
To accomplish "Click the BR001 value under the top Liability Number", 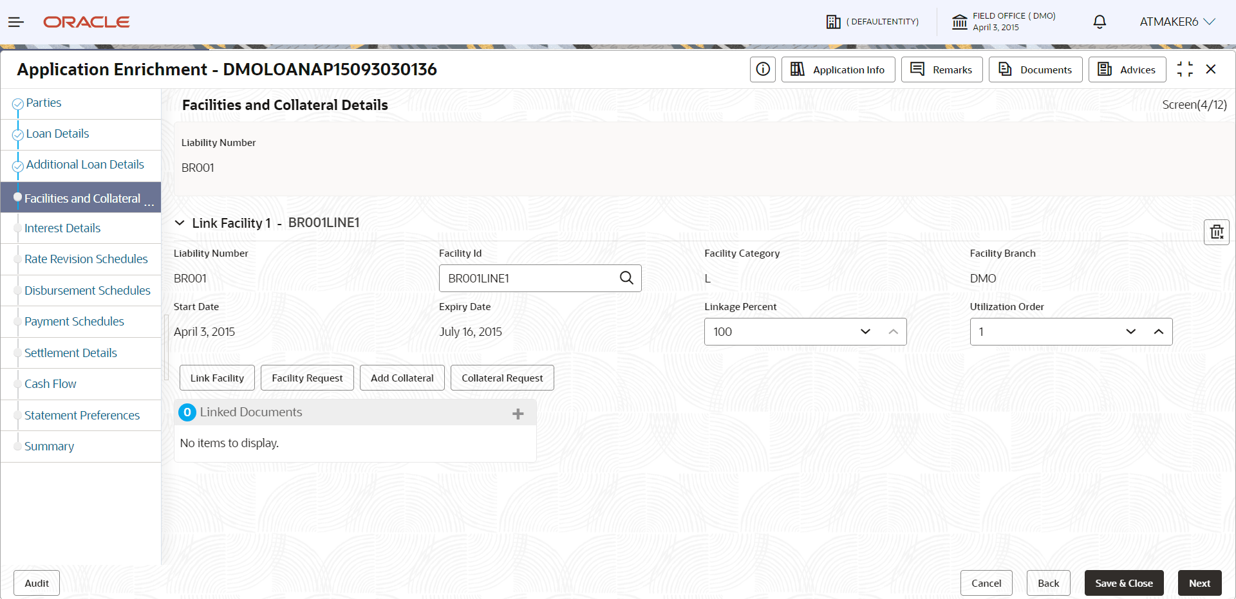I will click(x=198, y=168).
